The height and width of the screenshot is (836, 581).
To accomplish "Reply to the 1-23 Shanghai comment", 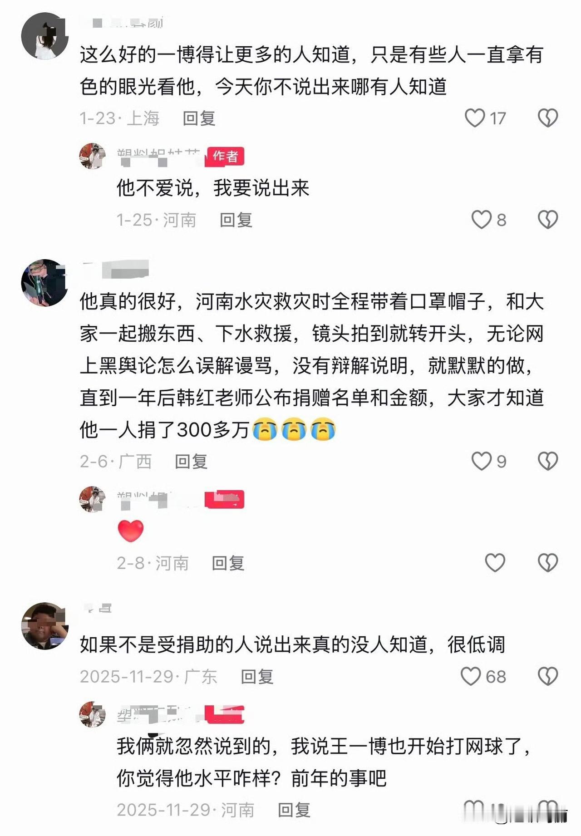I will 199,118.
